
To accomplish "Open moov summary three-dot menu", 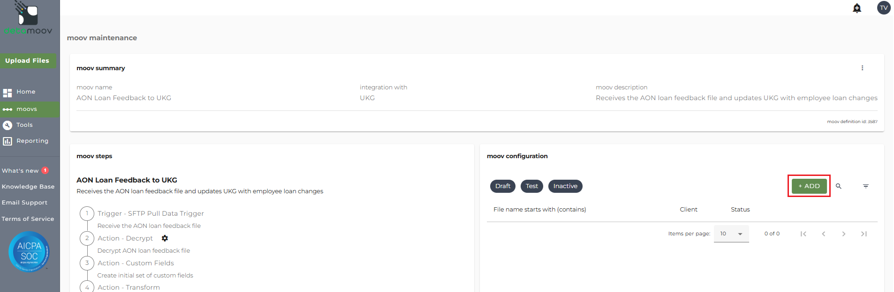I will [862, 68].
